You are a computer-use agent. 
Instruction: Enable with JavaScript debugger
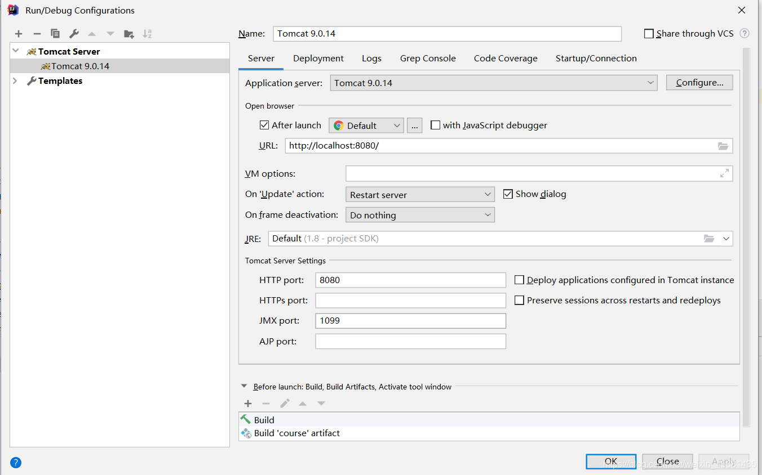point(435,125)
